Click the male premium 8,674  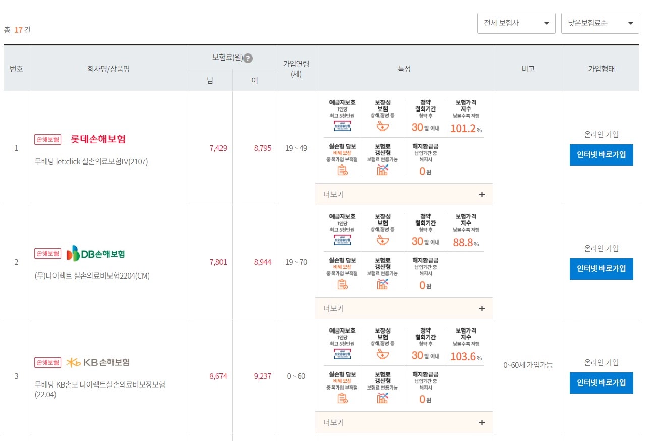pos(218,376)
